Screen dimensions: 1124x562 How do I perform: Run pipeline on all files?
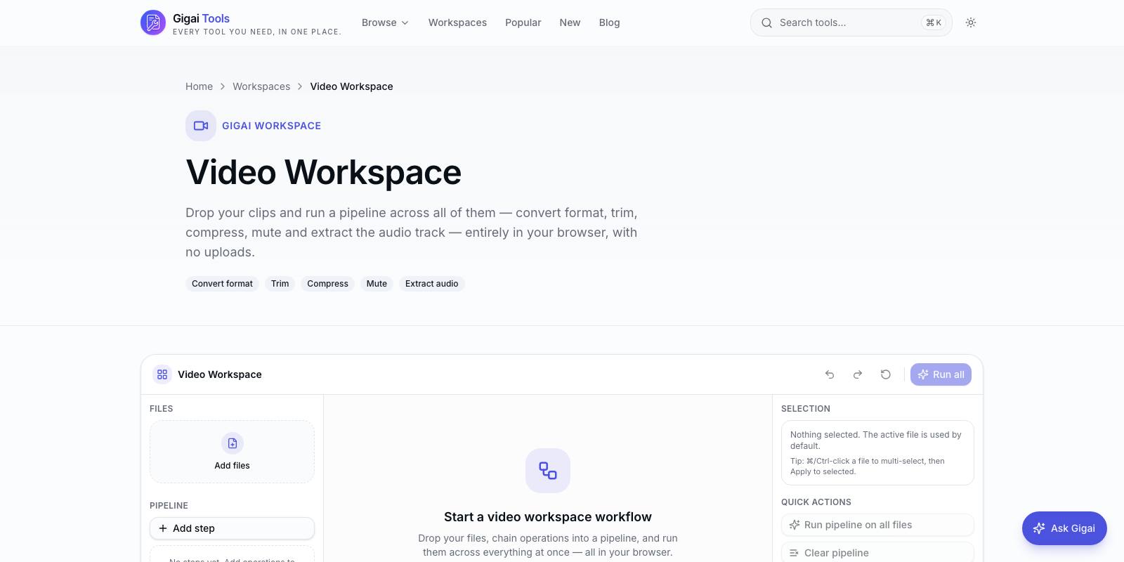(877, 525)
